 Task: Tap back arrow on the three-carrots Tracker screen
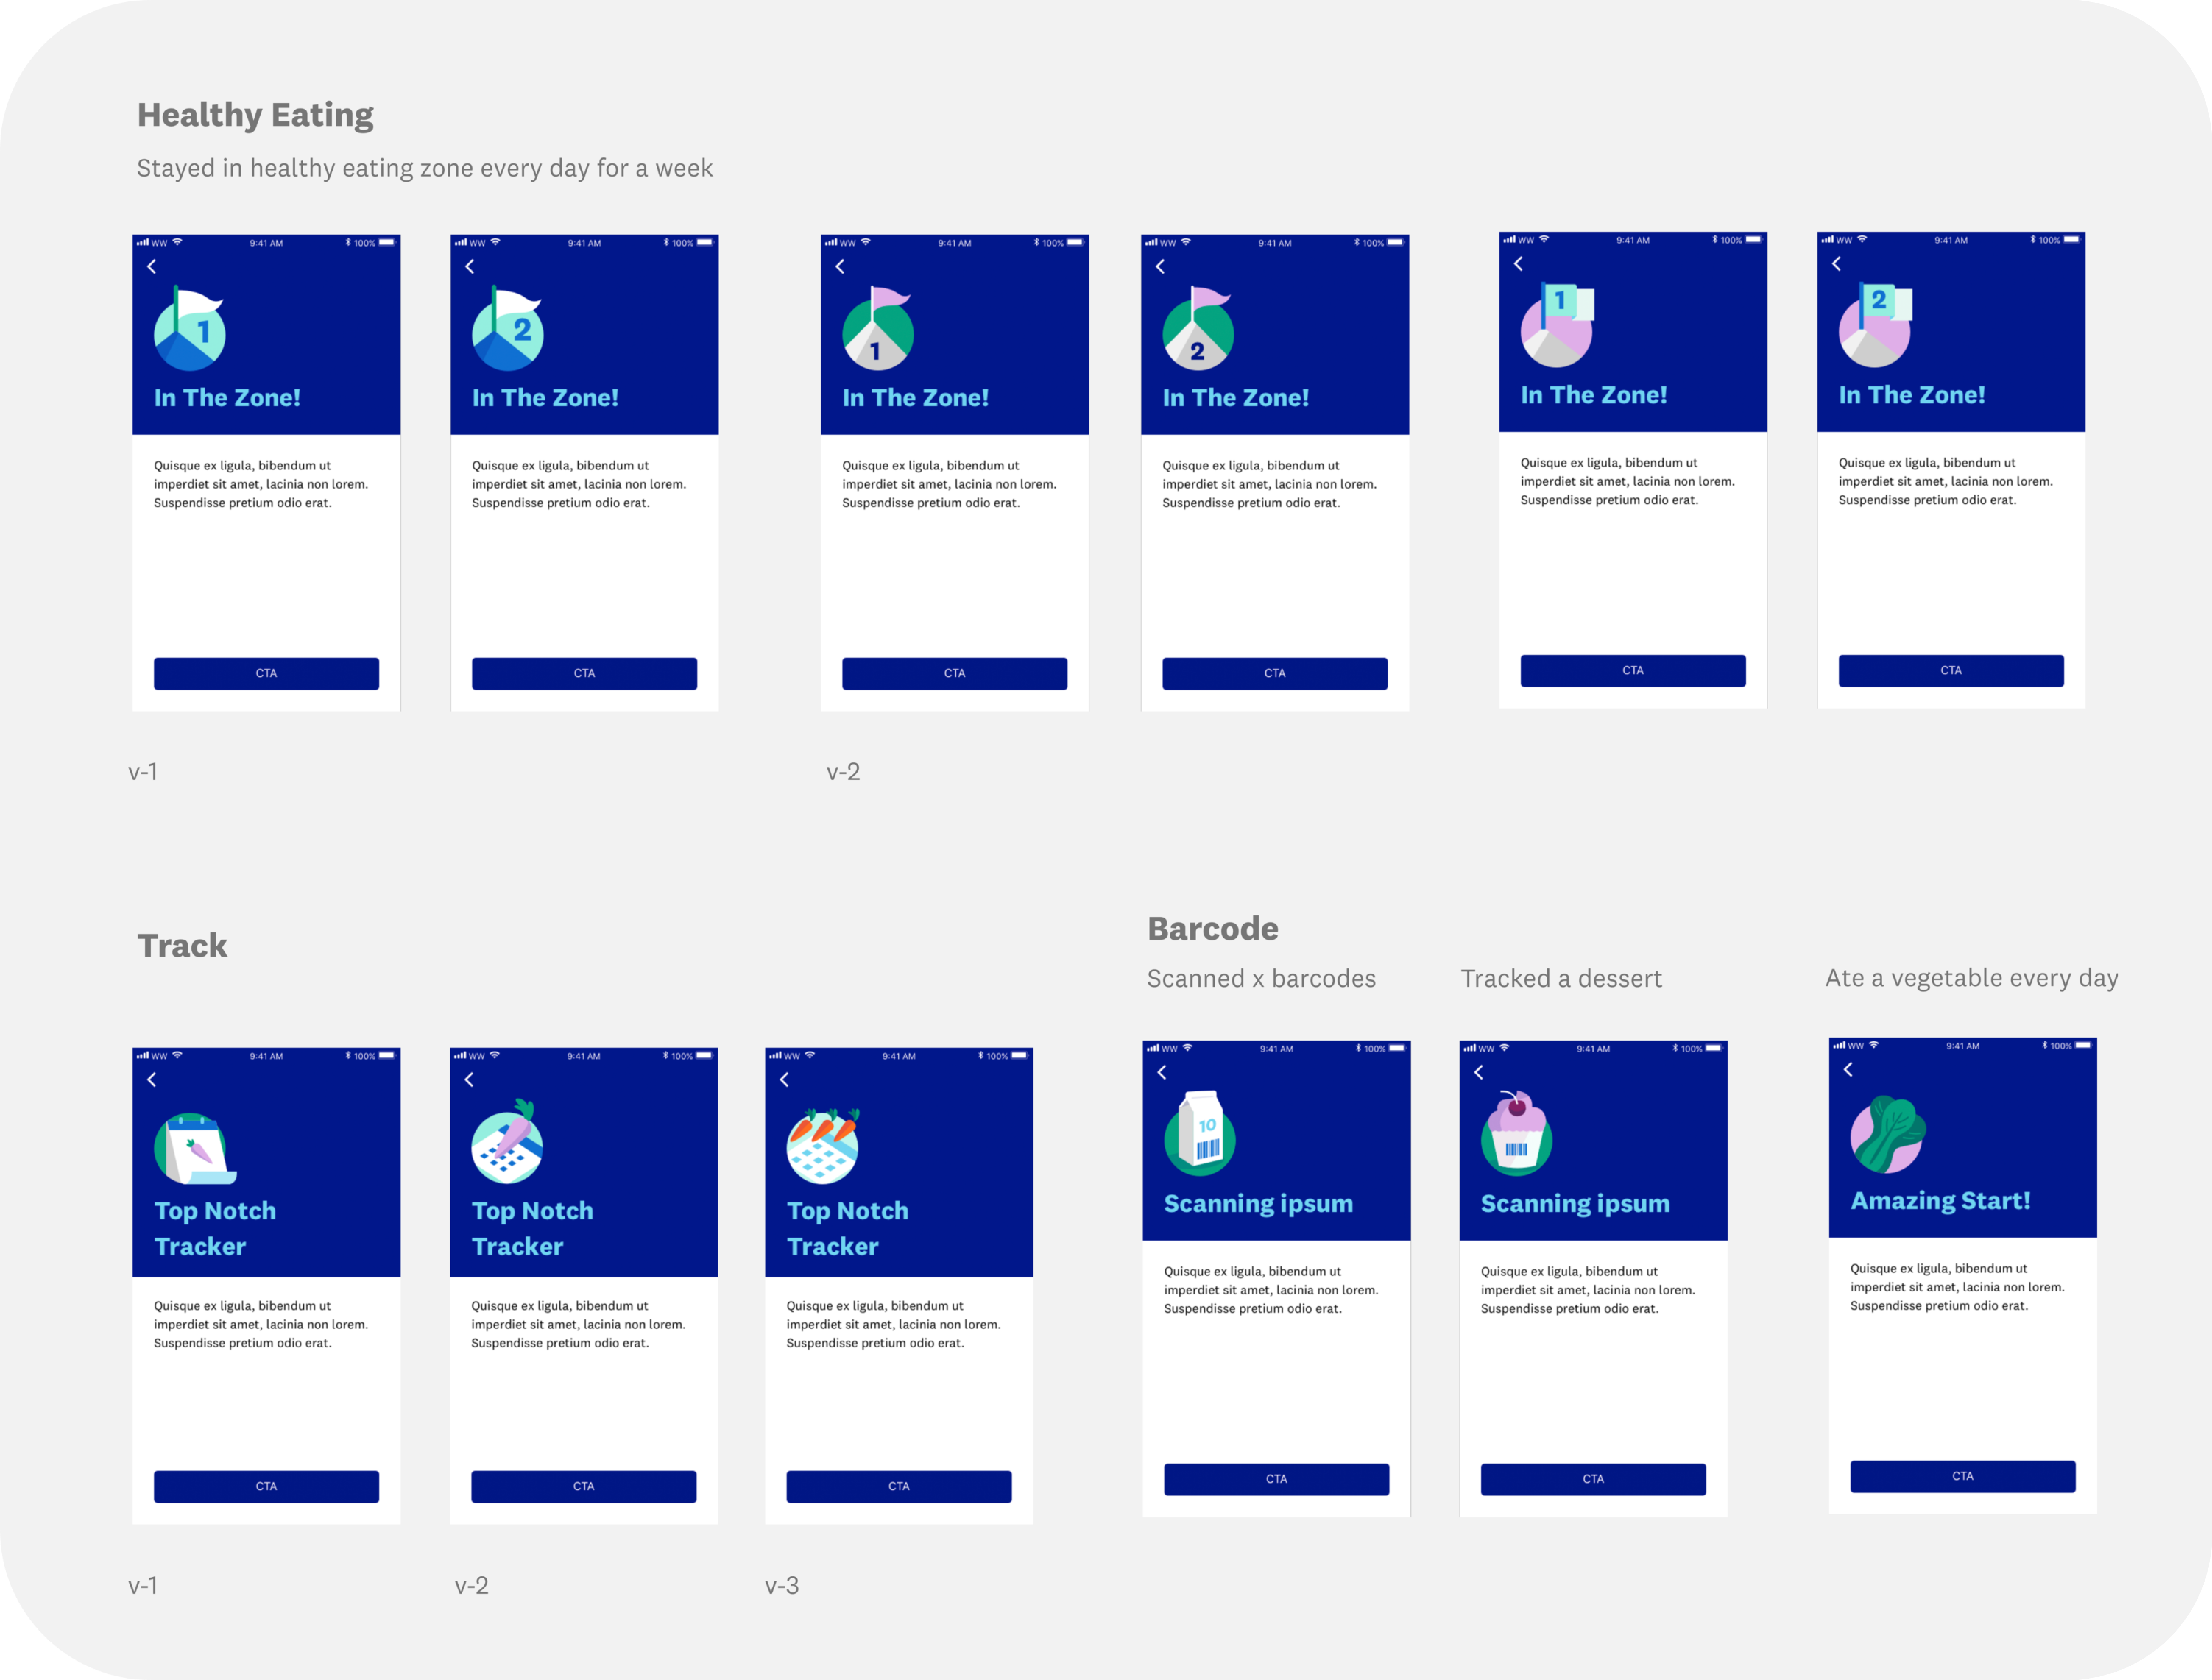coord(784,1080)
